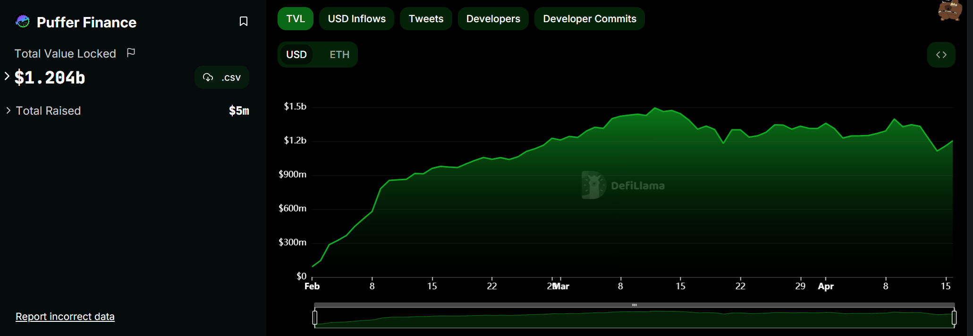Image resolution: width=973 pixels, height=336 pixels.
Task: Click the Apr x-axis label
Action: pyautogui.click(x=826, y=286)
